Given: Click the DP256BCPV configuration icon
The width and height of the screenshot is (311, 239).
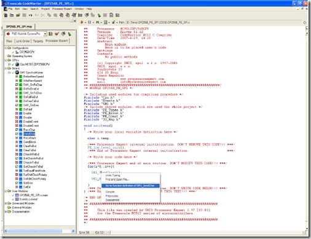Looking at the screenshot, I should 17,52.
